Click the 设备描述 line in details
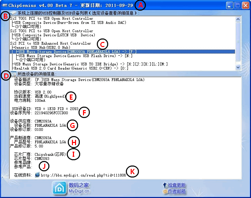The width and height of the screenshot is (251, 198). pos(79,80)
